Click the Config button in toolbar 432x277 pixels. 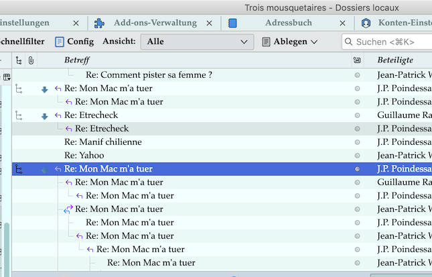74,42
